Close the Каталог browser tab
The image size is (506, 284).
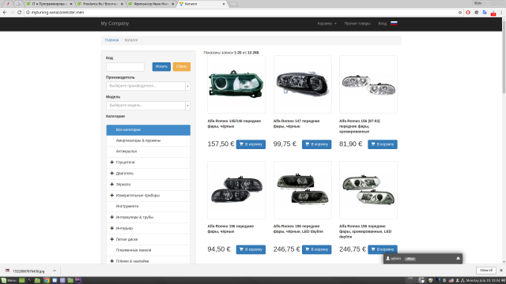pos(224,4)
